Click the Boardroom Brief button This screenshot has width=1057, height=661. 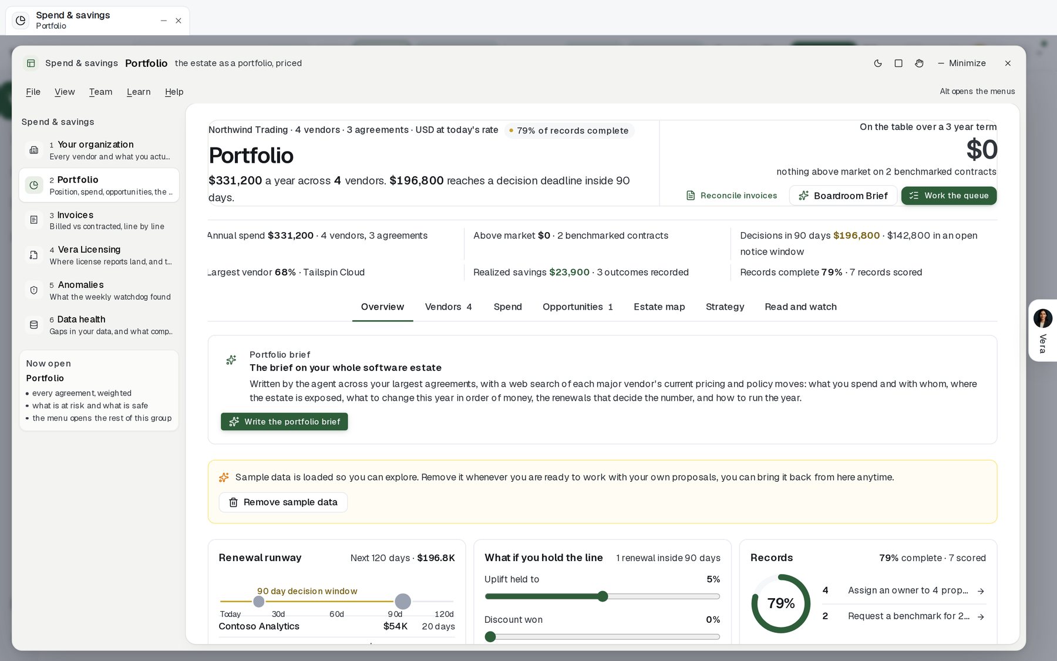click(x=843, y=196)
